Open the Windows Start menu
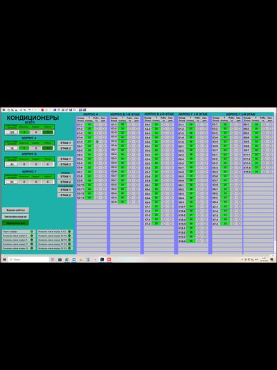Image resolution: width=277 pixels, height=370 pixels. (4, 259)
